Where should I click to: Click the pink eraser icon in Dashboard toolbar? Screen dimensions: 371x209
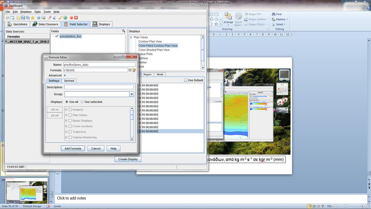coord(50,18)
